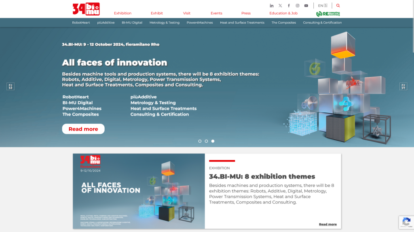Click Consulting & Certification in hero list
414x232 pixels.
click(x=159, y=114)
